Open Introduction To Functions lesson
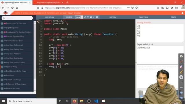This screenshot has height=104, width=185. (x=16, y=23)
